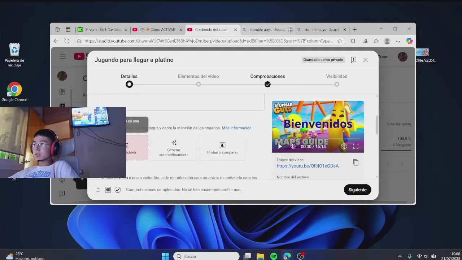462x260 pixels.
Task: Open video preview settings gear
Action: tap(344, 146)
